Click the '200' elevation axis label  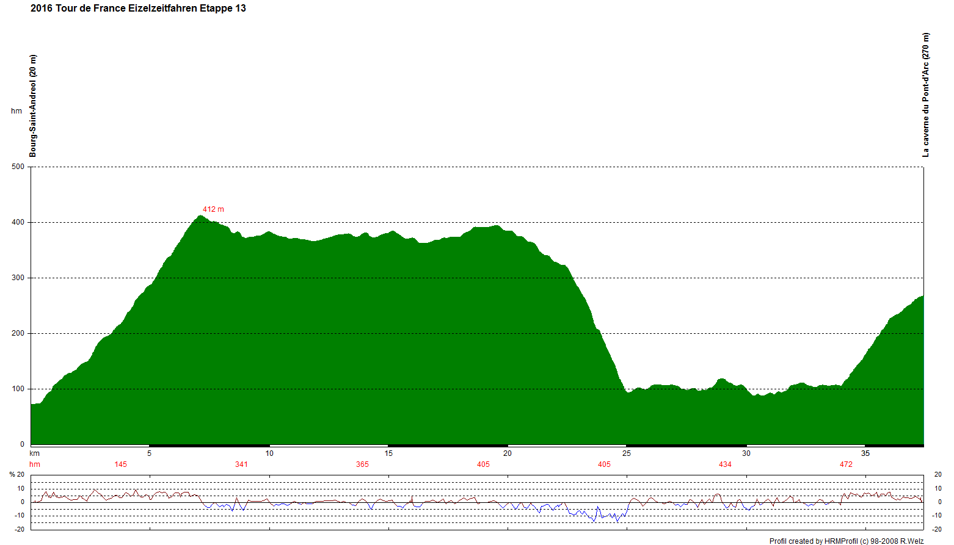point(18,333)
